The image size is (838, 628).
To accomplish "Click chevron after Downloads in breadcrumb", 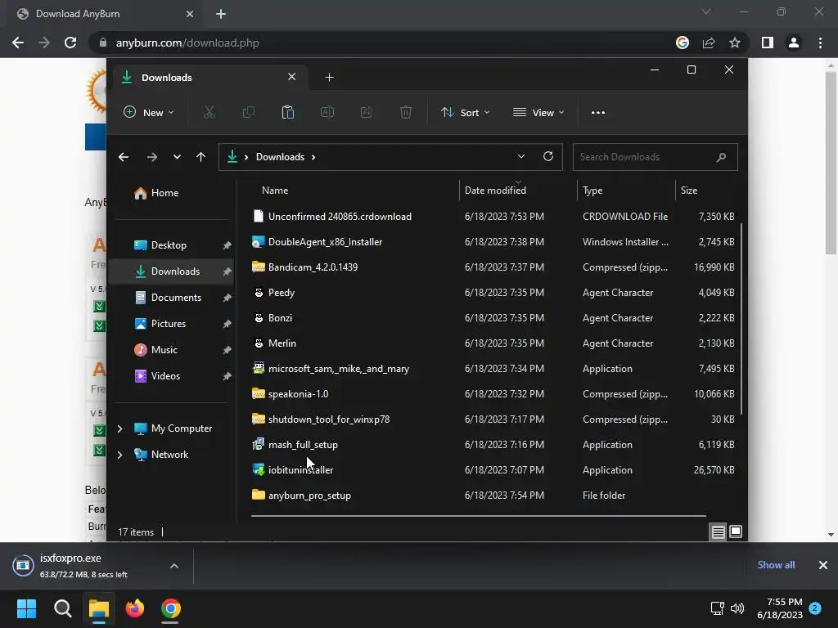I will tap(313, 157).
